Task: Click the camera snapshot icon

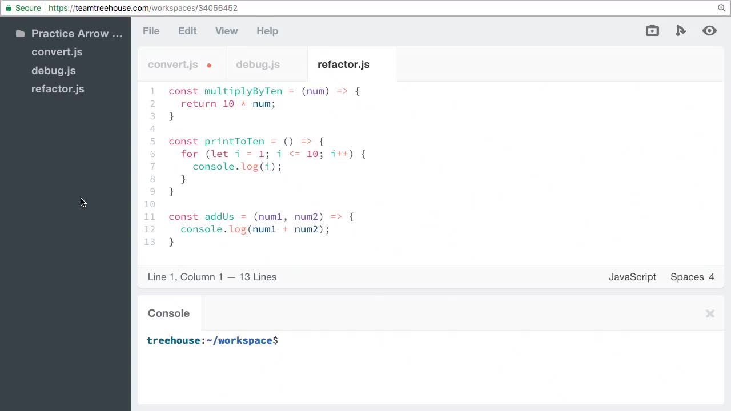Action: [652, 31]
